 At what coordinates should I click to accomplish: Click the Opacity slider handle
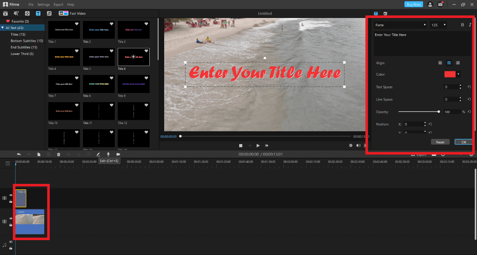pos(439,112)
